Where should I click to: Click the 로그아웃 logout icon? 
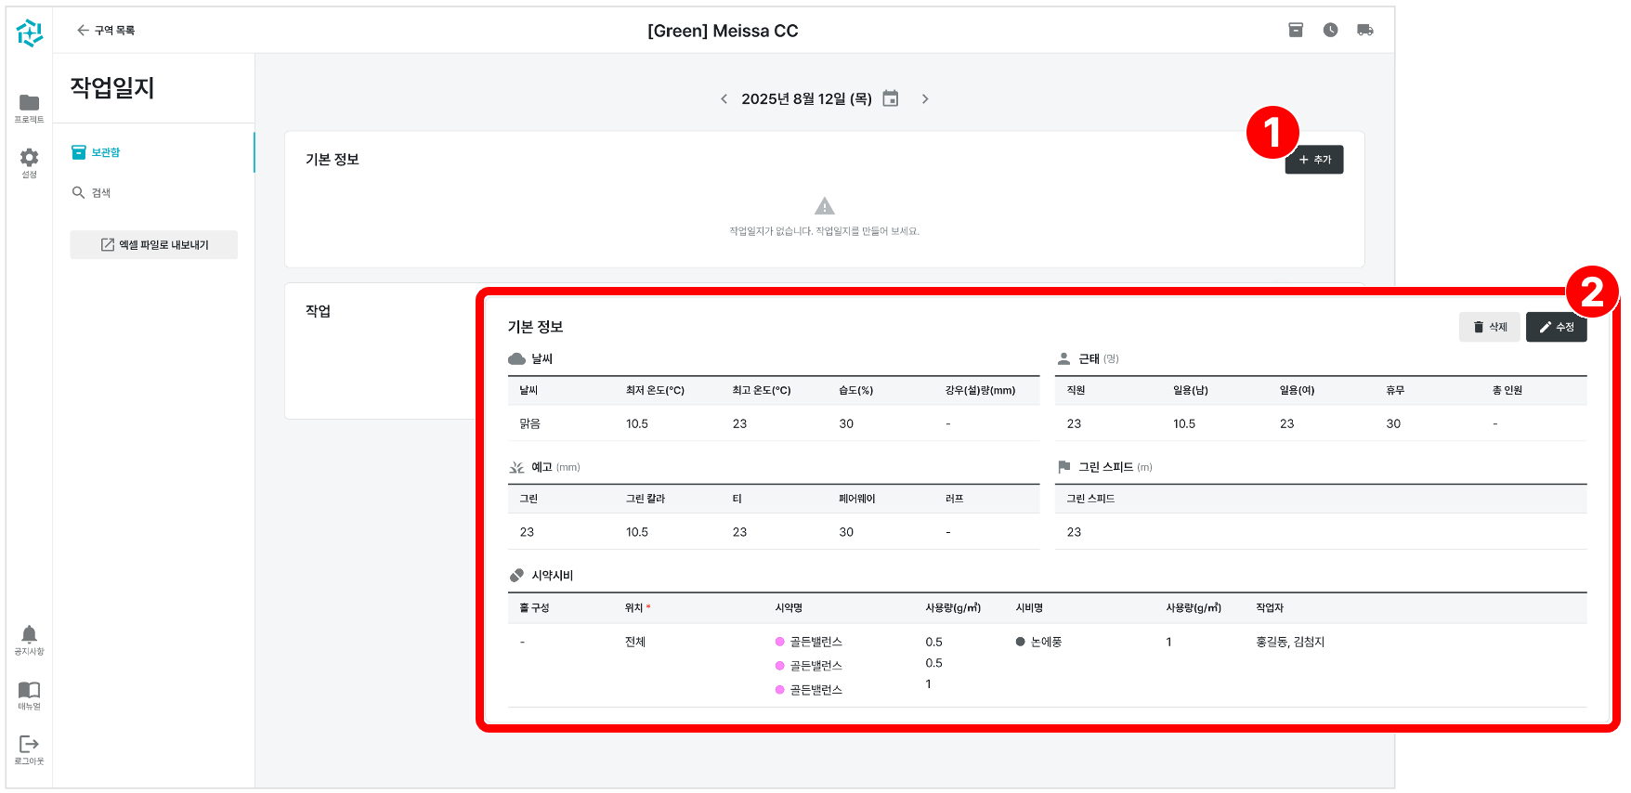tap(29, 748)
